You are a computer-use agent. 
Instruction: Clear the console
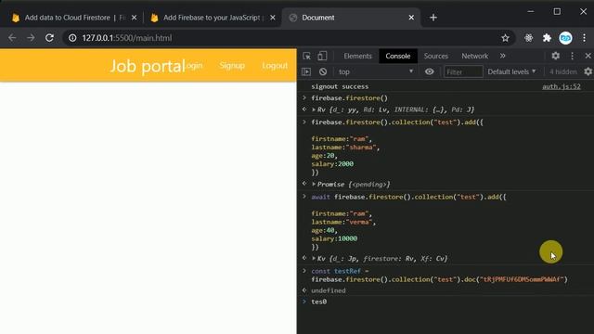point(323,71)
